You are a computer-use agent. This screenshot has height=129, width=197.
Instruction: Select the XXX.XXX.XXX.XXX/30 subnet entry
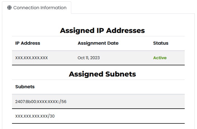(x=35, y=116)
